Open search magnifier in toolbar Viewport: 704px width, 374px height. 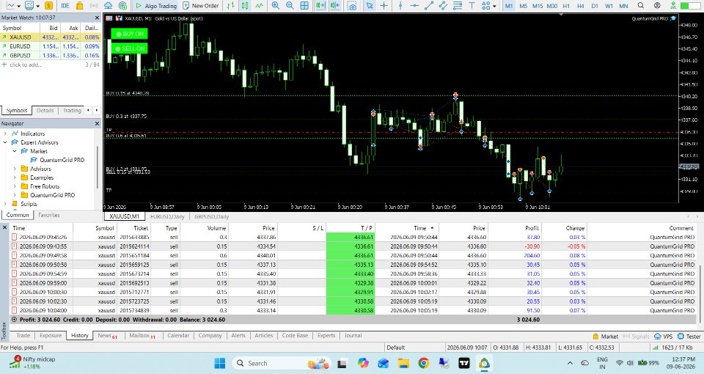[641, 6]
